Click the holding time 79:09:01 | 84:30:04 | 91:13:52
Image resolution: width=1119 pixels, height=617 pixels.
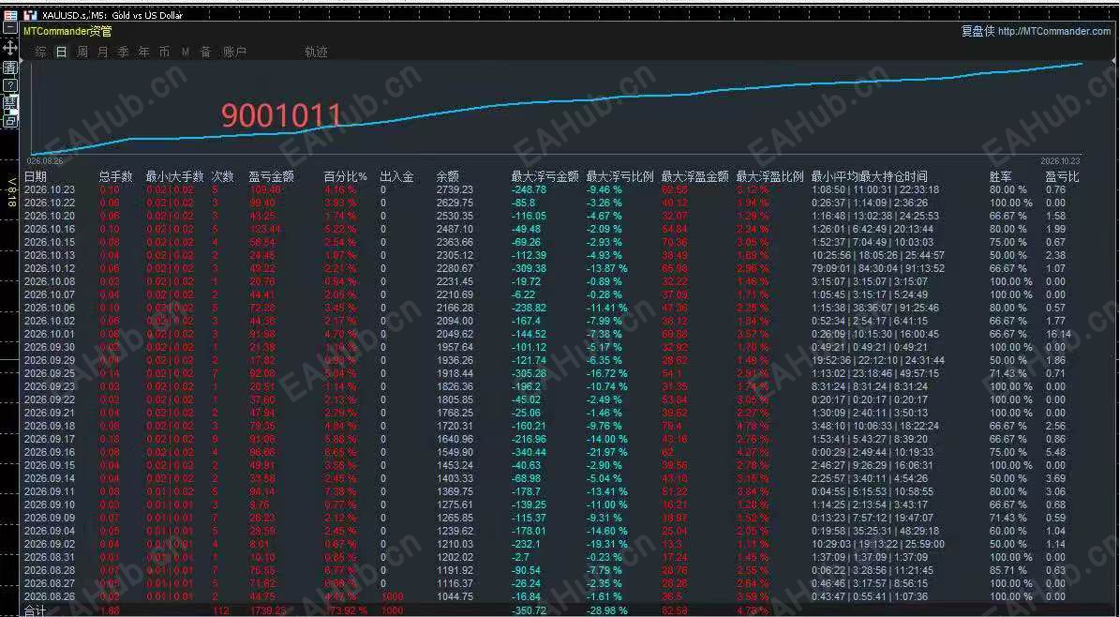pyautogui.click(x=878, y=268)
